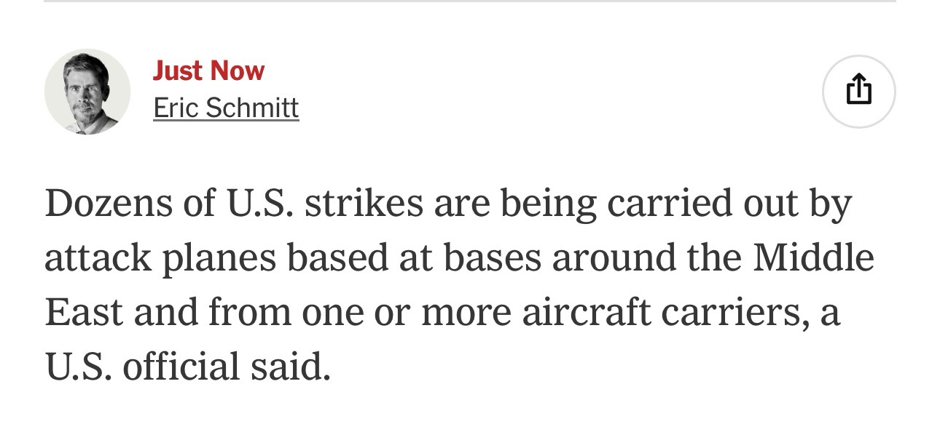This screenshot has width=940, height=432.
Task: Click the word "by" ending the first line
Action: point(831,204)
